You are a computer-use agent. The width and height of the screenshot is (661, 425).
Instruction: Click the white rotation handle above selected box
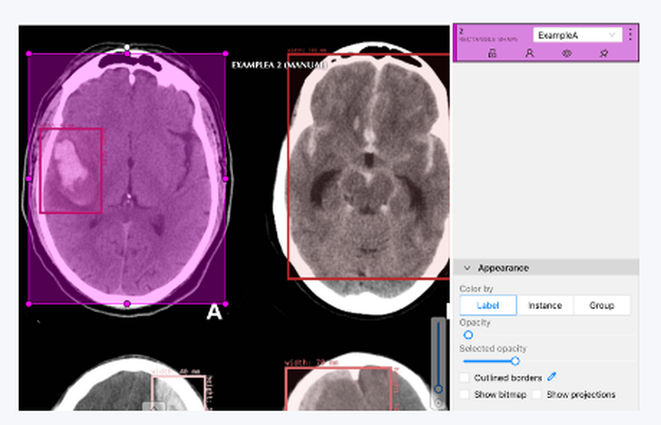point(128,47)
